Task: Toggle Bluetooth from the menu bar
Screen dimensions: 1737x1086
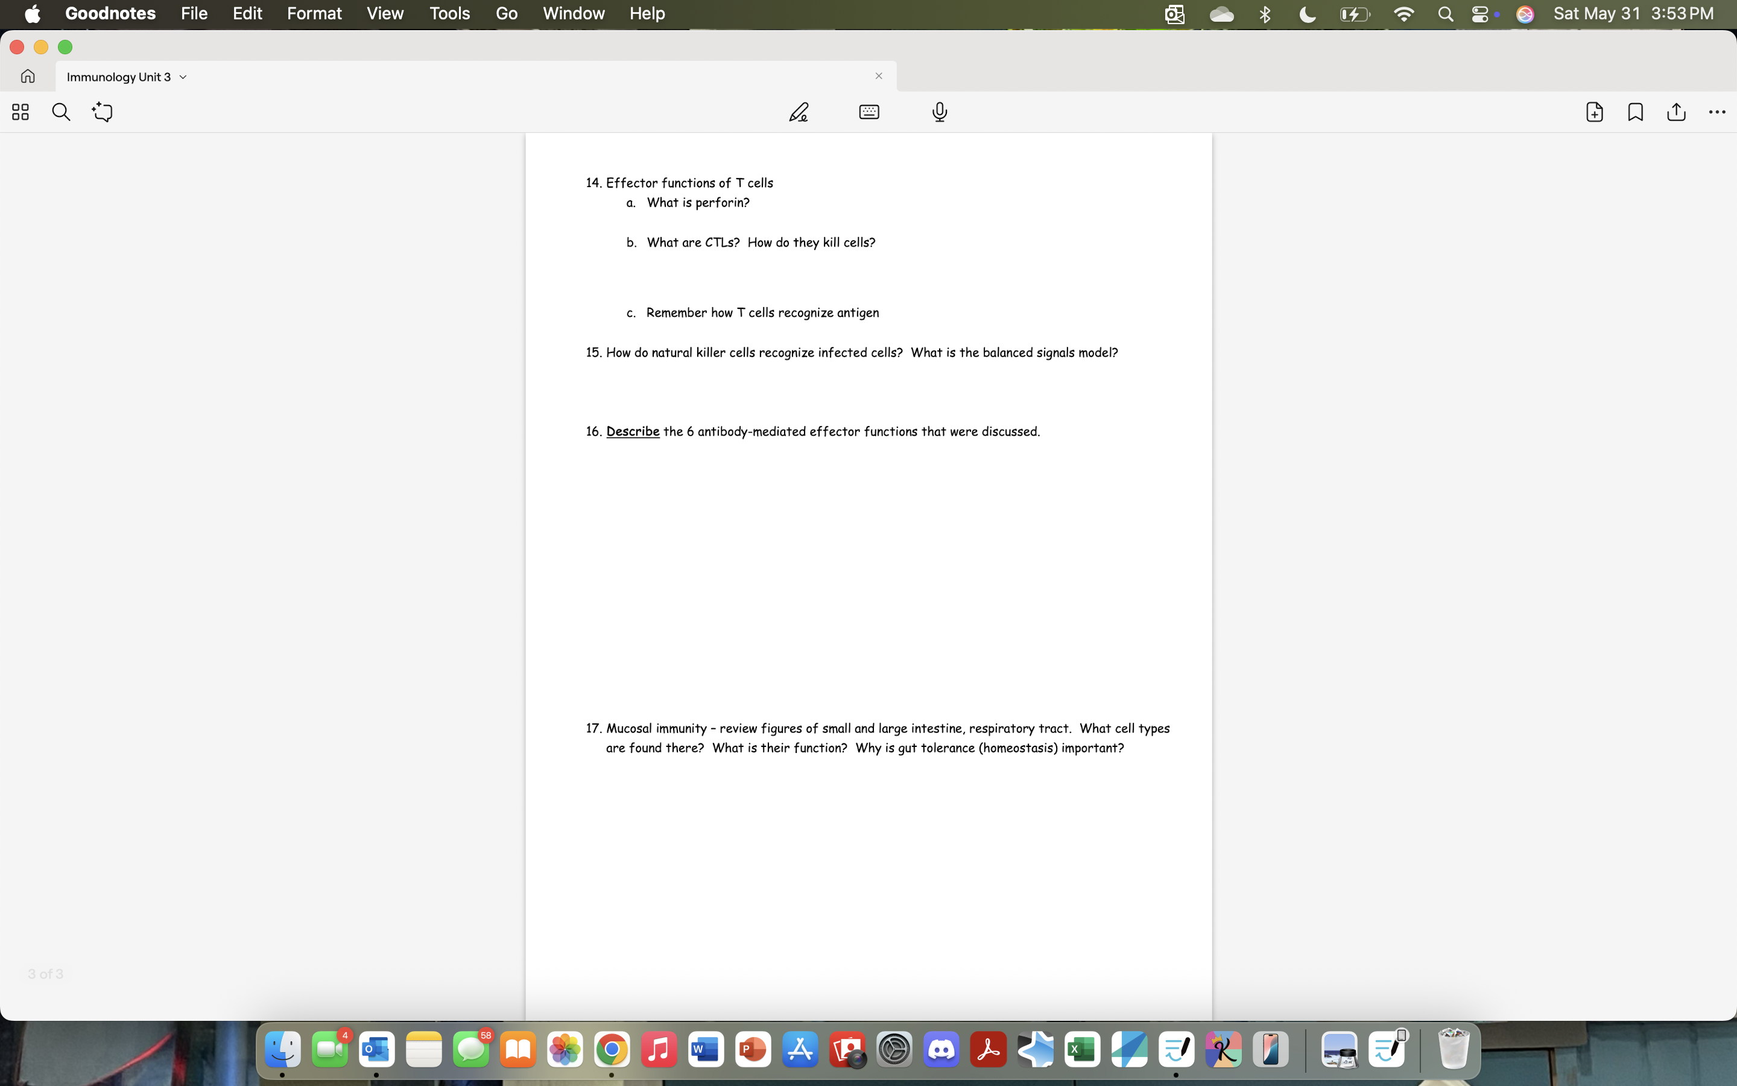Action: [1265, 14]
